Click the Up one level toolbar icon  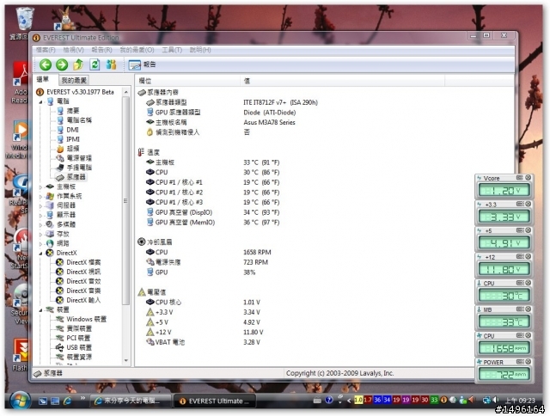point(78,64)
